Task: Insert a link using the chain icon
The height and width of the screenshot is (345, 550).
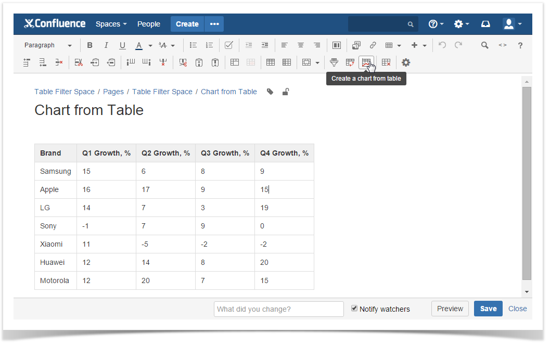Action: tap(373, 45)
